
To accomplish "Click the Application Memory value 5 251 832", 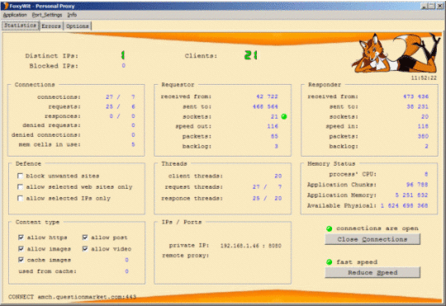I will [x=411, y=195].
